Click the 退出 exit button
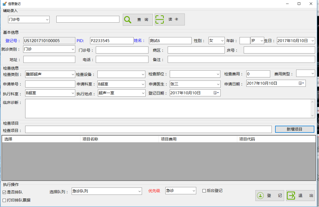 pyautogui.click(x=300, y=196)
